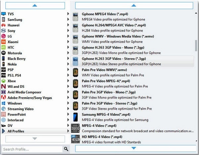
Task: Select Palm Pre 3GP Video - Stereo profile
Action: (132, 106)
